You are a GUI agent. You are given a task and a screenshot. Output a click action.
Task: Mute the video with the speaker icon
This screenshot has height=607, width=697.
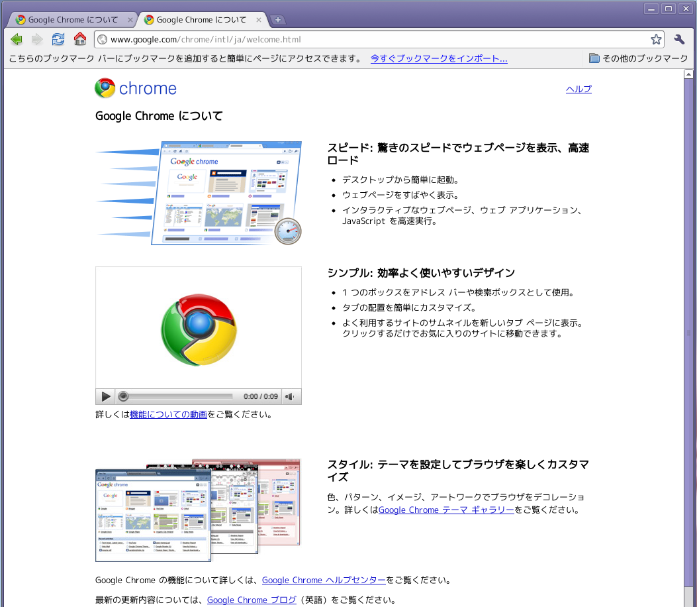(x=290, y=396)
